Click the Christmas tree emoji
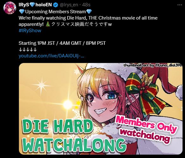This screenshot has width=185, height=158. (x=48, y=24)
